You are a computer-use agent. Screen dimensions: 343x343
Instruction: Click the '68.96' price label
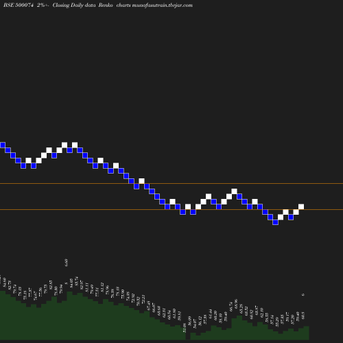click(x=236, y=304)
